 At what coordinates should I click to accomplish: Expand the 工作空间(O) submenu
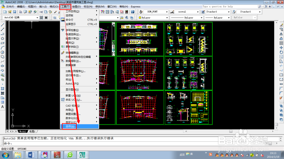coord(80,11)
